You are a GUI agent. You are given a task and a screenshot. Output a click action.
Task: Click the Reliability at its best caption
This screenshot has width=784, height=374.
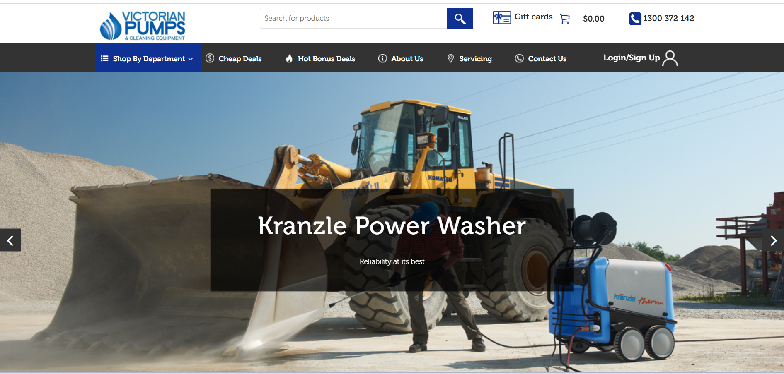pos(392,261)
